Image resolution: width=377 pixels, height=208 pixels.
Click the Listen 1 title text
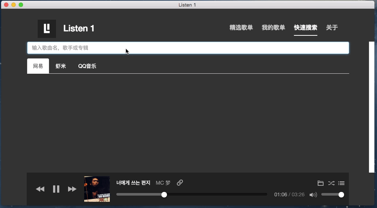79,28
